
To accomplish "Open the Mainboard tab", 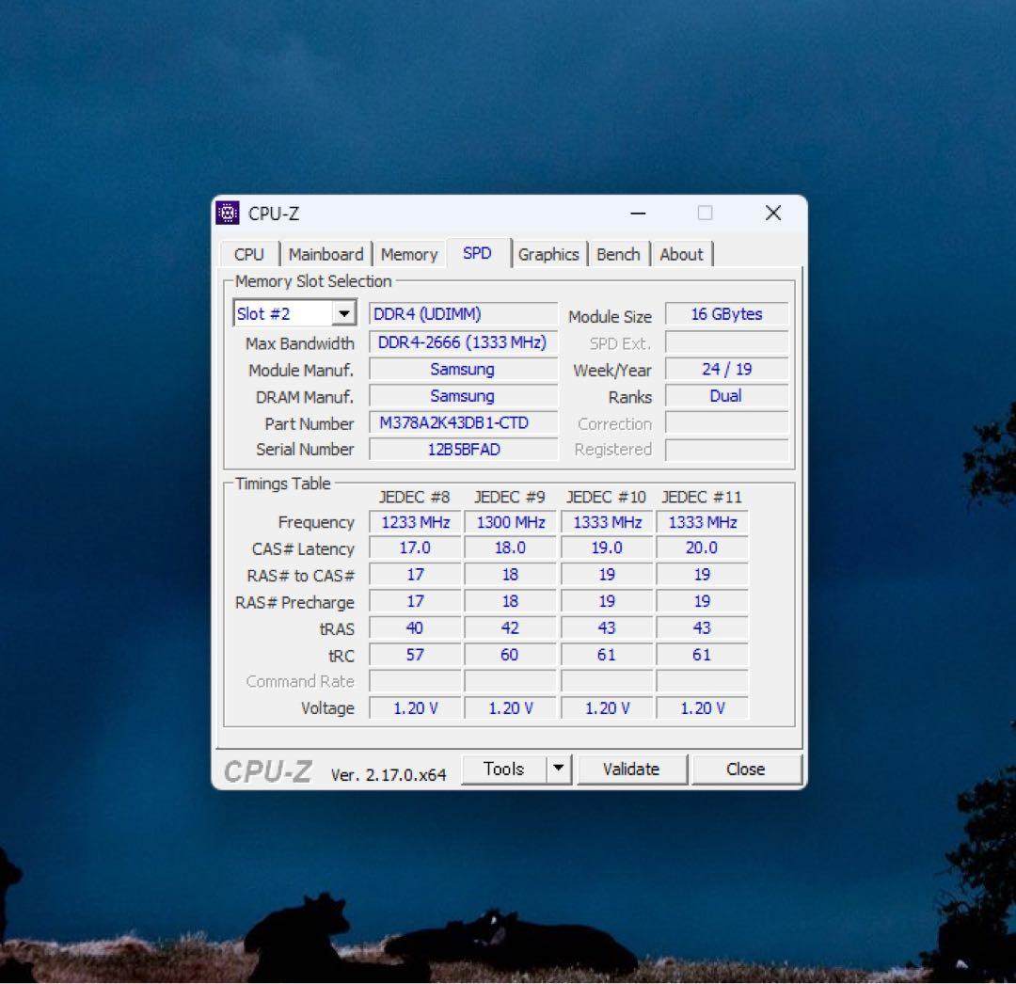I will click(x=325, y=253).
